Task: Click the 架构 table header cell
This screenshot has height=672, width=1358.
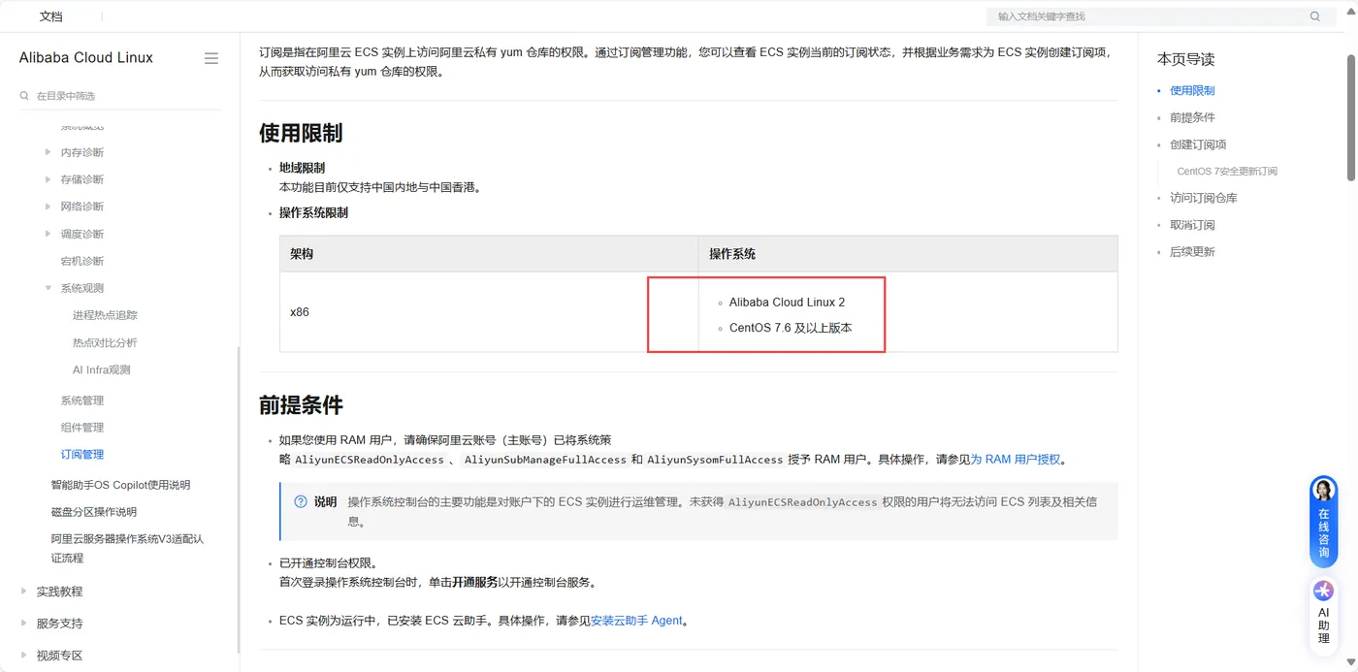Action: pyautogui.click(x=489, y=254)
